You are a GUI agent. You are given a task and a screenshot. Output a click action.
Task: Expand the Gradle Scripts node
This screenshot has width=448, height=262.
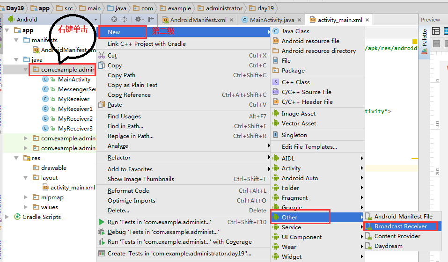click(7, 217)
